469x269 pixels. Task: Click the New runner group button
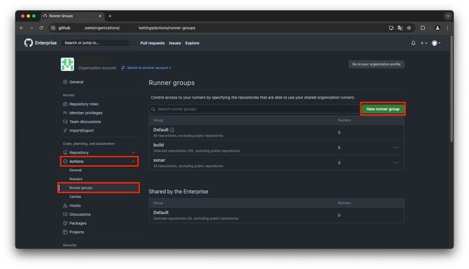382,109
